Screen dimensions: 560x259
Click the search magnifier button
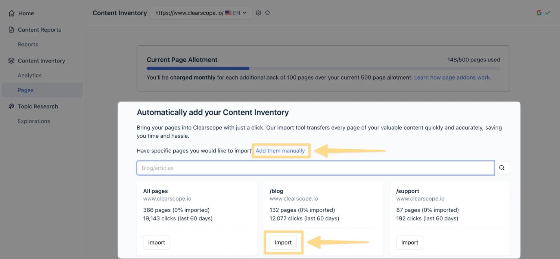pos(502,168)
